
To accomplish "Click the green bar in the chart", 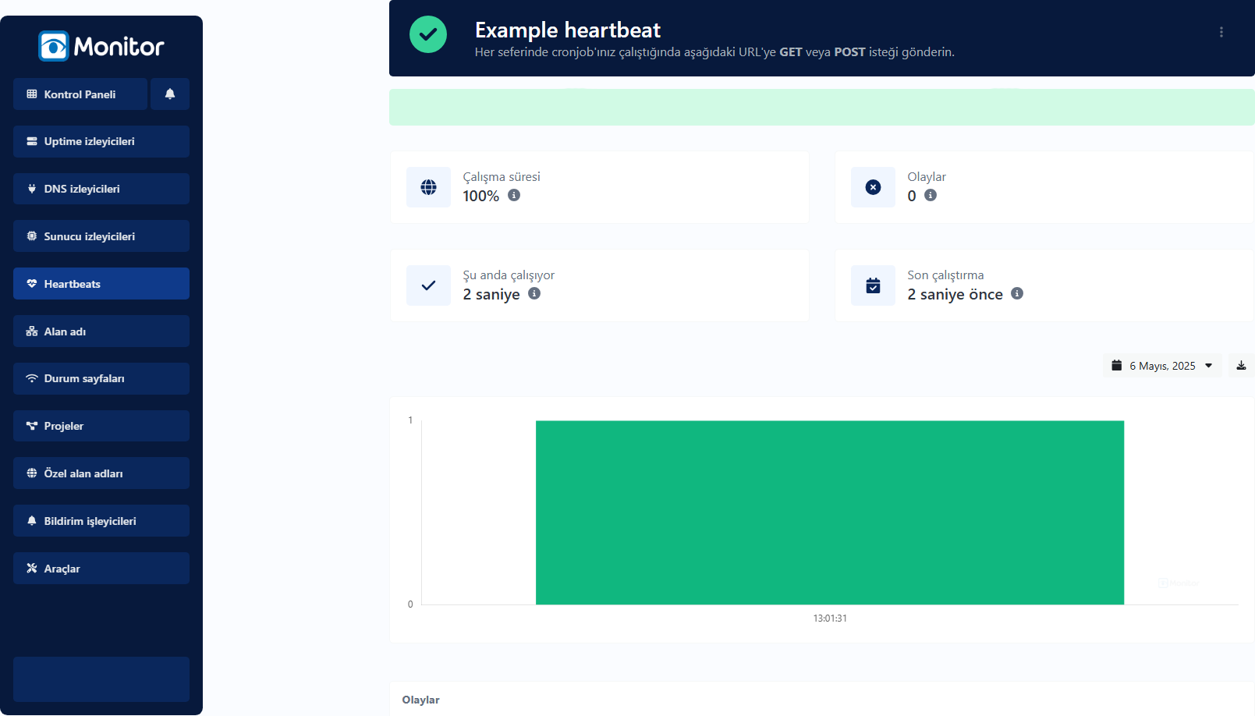I will coord(829,512).
